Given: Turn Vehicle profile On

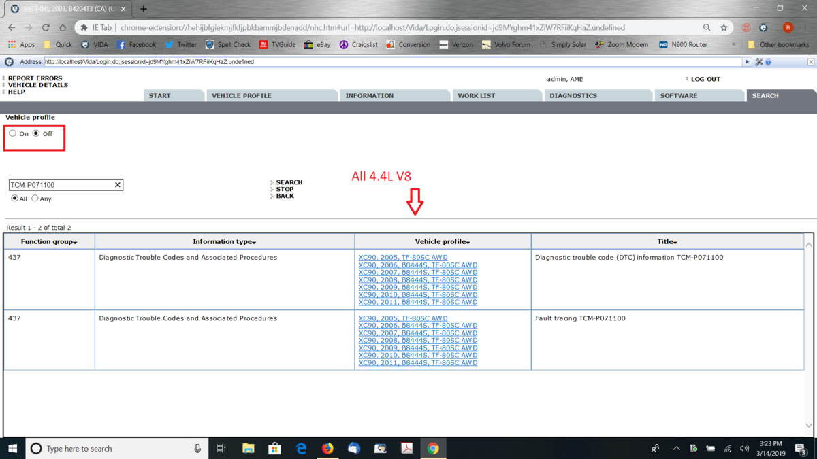Looking at the screenshot, I should coord(13,133).
